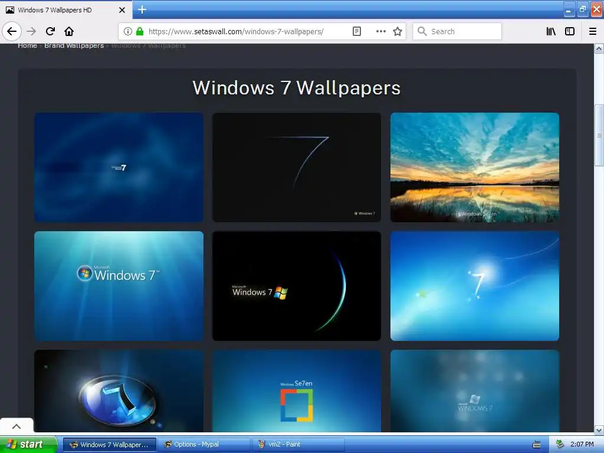Bookmark this page with the star
The width and height of the screenshot is (604, 453).
[398, 31]
